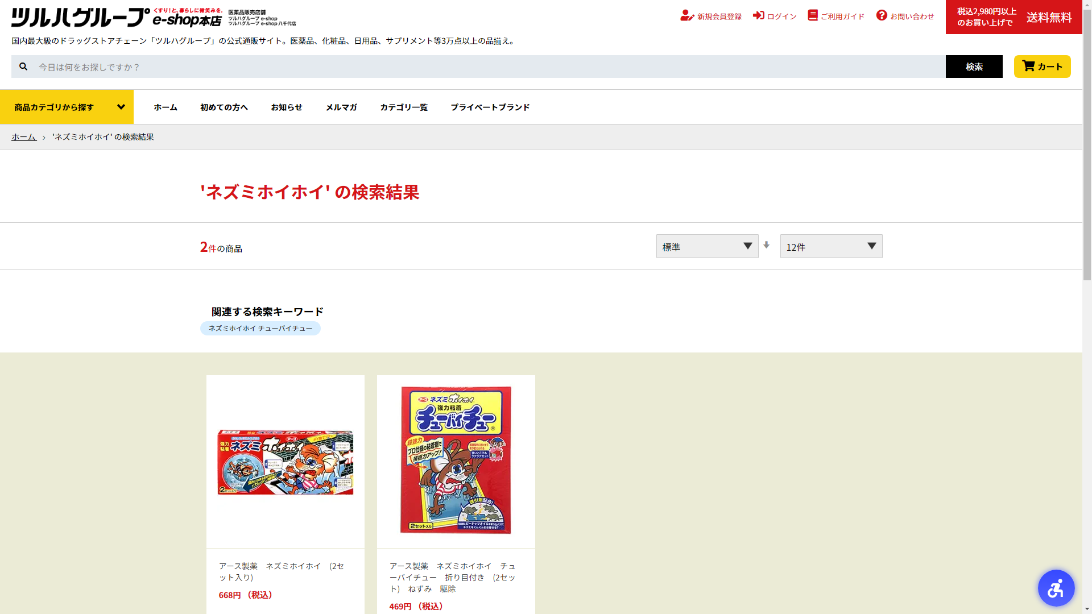Click the ネズミホイホイ チューバイチュー keyword tag
The image size is (1092, 614).
[x=260, y=329]
